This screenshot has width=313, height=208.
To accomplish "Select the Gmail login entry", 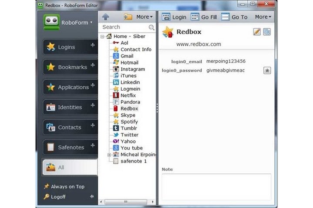I will click(x=123, y=56).
